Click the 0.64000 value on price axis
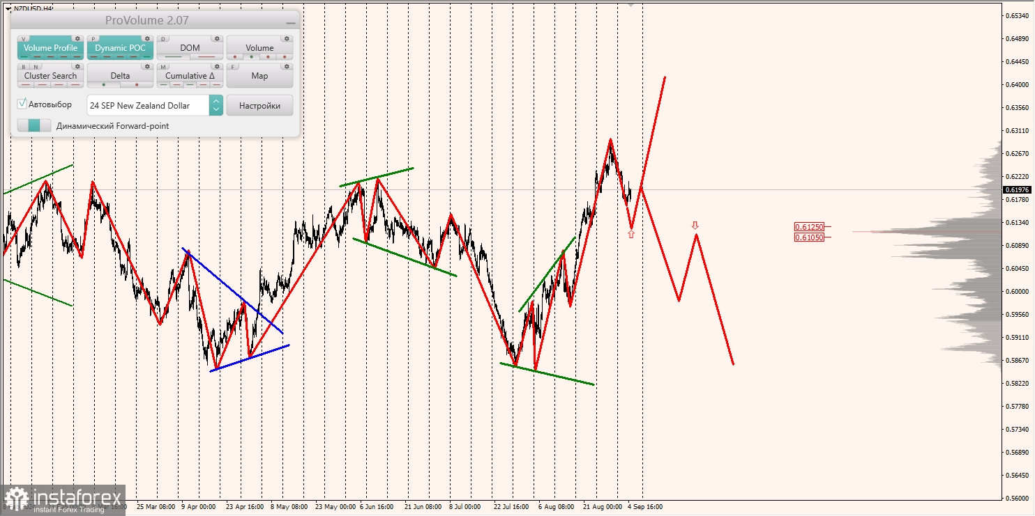This screenshot has height=516, width=1035. pyautogui.click(x=1018, y=85)
